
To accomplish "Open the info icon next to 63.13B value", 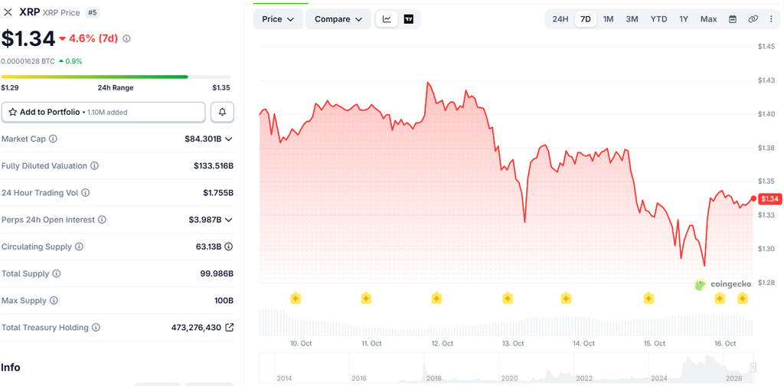I will (228, 247).
